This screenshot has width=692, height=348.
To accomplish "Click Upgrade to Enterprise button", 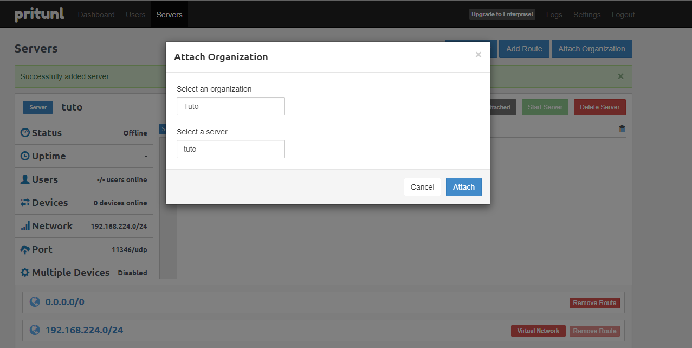I will pyautogui.click(x=502, y=15).
